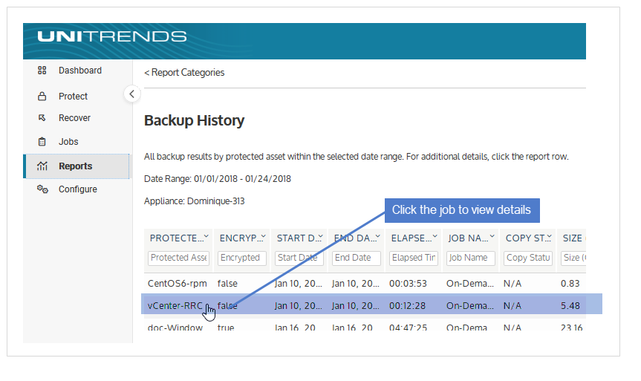Click size value 5.48

570,306
